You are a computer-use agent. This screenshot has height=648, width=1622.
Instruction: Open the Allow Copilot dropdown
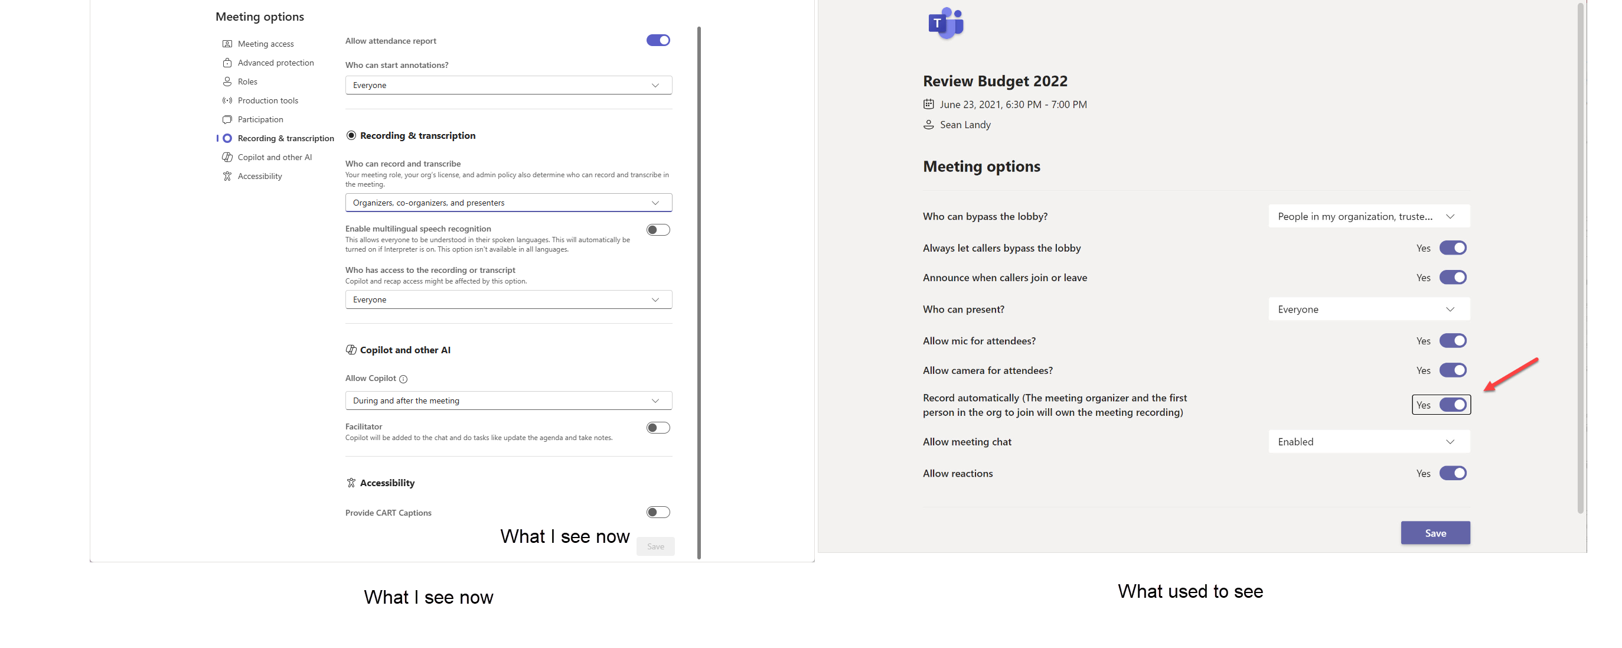click(x=509, y=400)
